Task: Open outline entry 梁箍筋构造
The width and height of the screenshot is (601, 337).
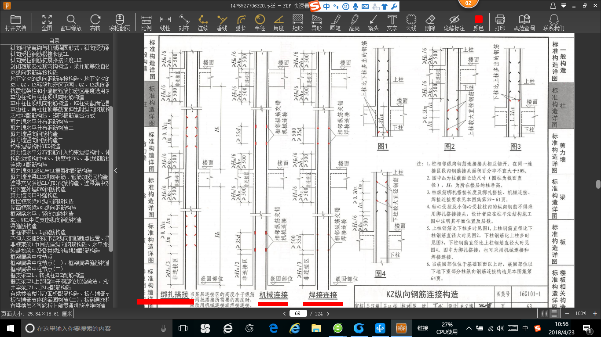Action: 23,226
